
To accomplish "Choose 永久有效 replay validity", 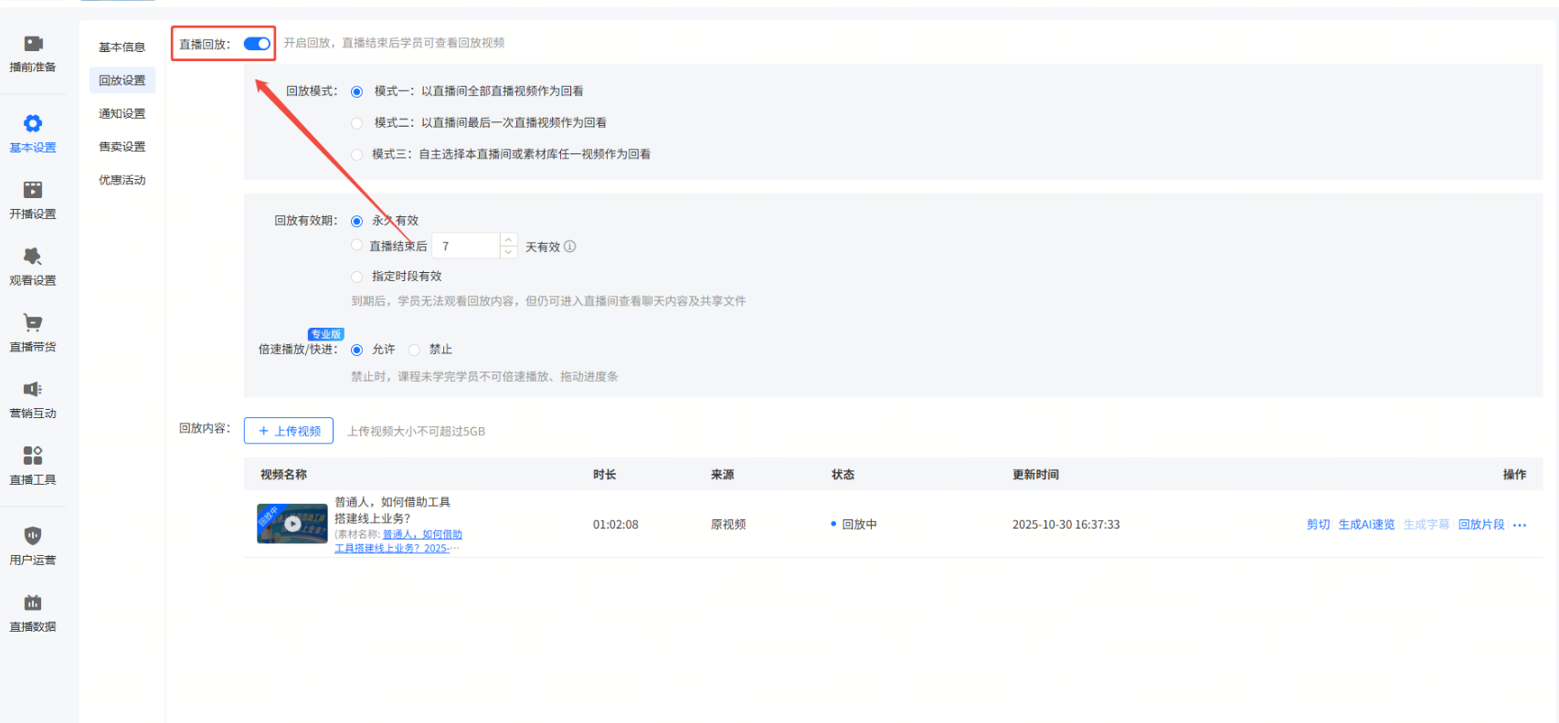I will click(357, 221).
